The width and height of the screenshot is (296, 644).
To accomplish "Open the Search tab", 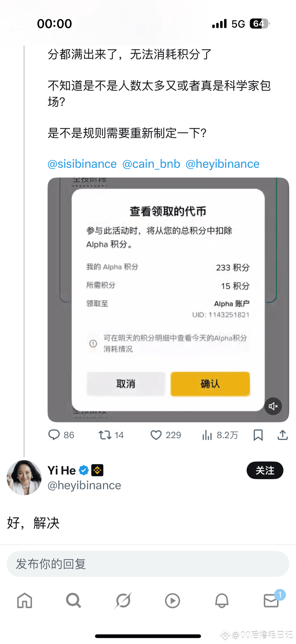I will point(74,600).
